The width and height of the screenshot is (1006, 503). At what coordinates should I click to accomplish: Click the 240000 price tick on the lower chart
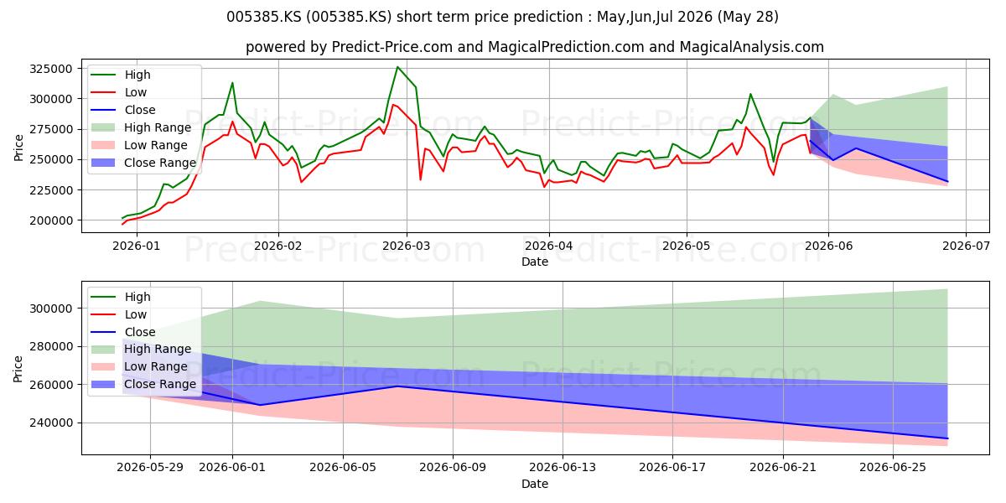[53, 423]
